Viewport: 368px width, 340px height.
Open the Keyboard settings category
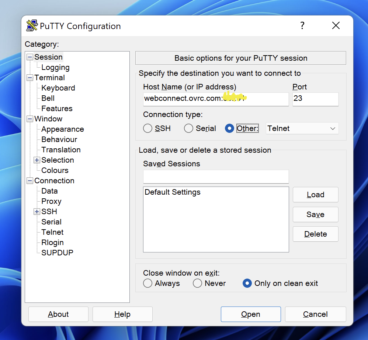pyautogui.click(x=58, y=88)
